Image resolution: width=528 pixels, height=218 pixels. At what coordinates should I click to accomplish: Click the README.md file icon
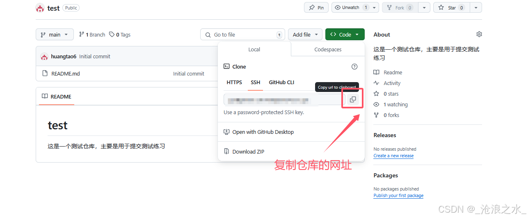point(45,73)
